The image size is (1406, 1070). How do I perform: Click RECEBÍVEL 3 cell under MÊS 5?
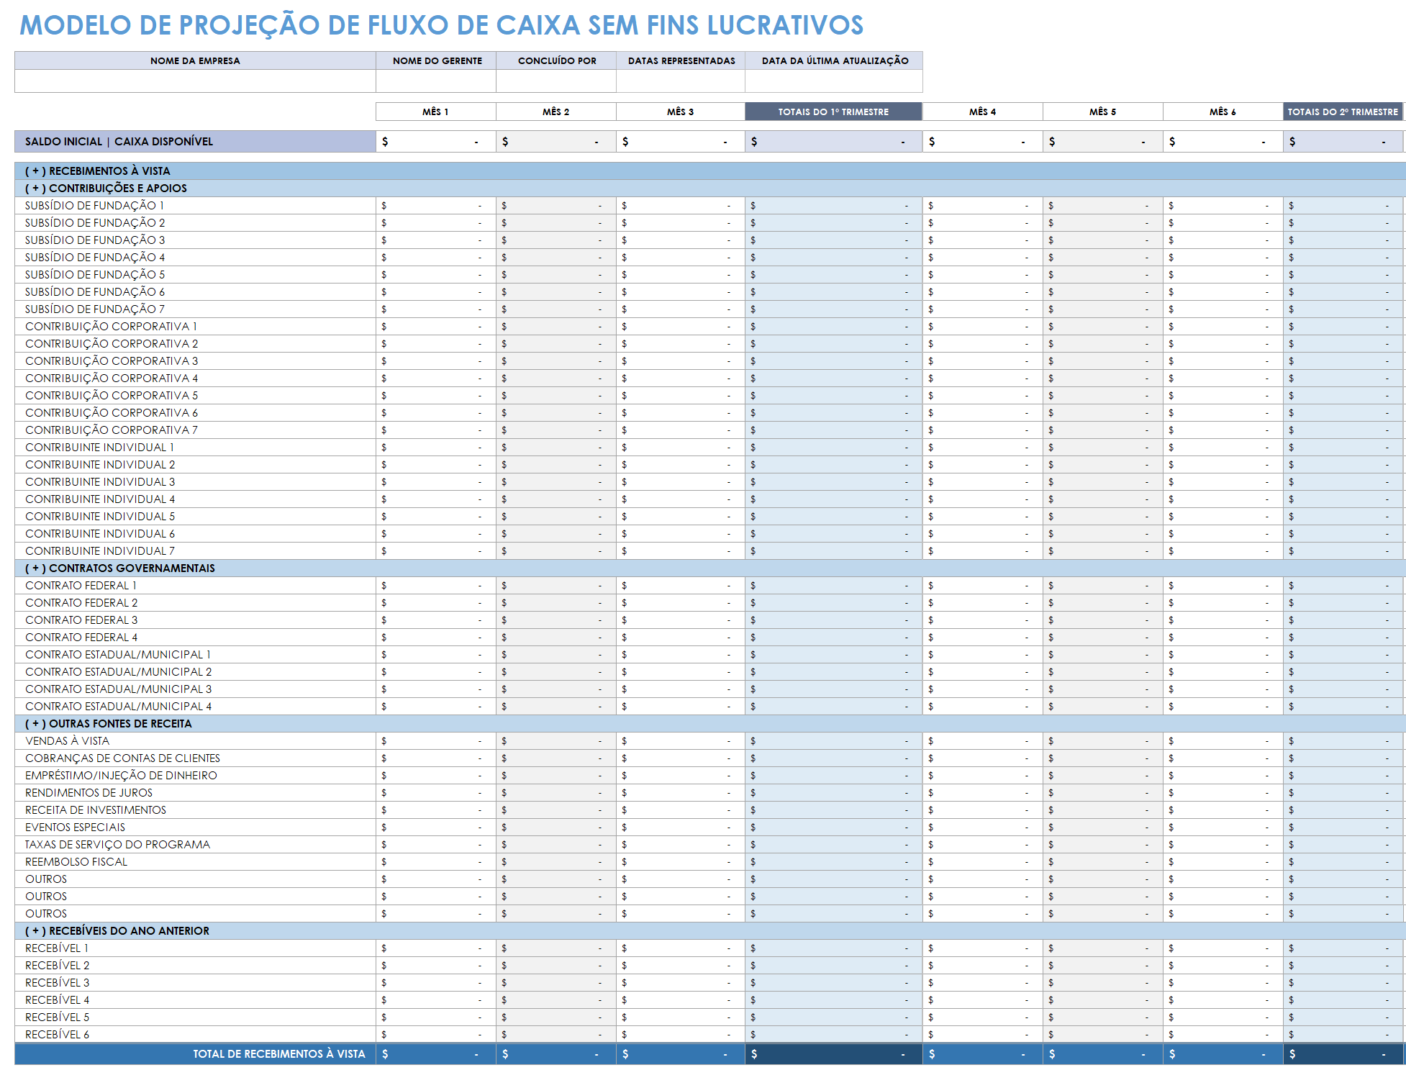pos(1103,983)
